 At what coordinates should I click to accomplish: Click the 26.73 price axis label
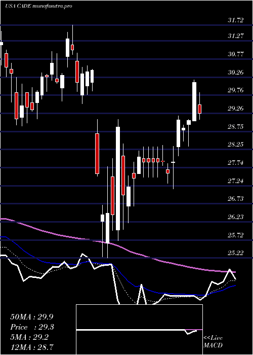click(236, 199)
